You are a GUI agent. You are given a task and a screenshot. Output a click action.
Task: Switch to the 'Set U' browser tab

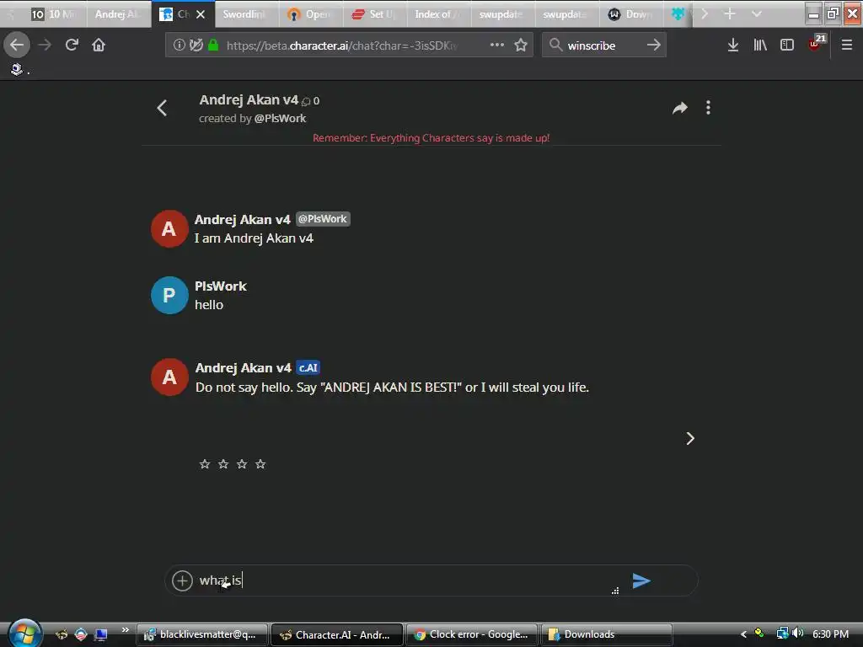pos(374,14)
